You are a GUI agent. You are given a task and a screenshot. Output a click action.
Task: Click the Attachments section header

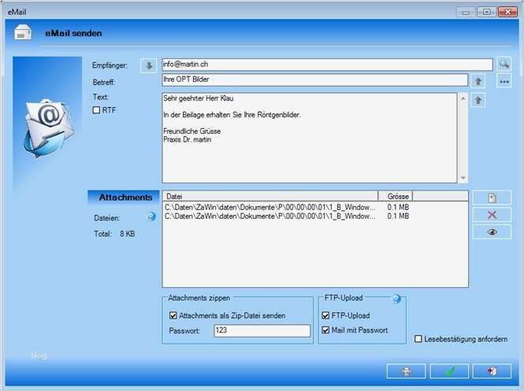pos(124,197)
